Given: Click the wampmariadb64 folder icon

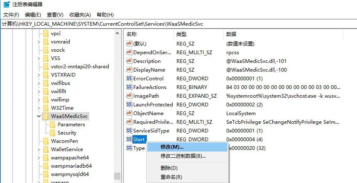Looking at the screenshot, I should [46, 166].
